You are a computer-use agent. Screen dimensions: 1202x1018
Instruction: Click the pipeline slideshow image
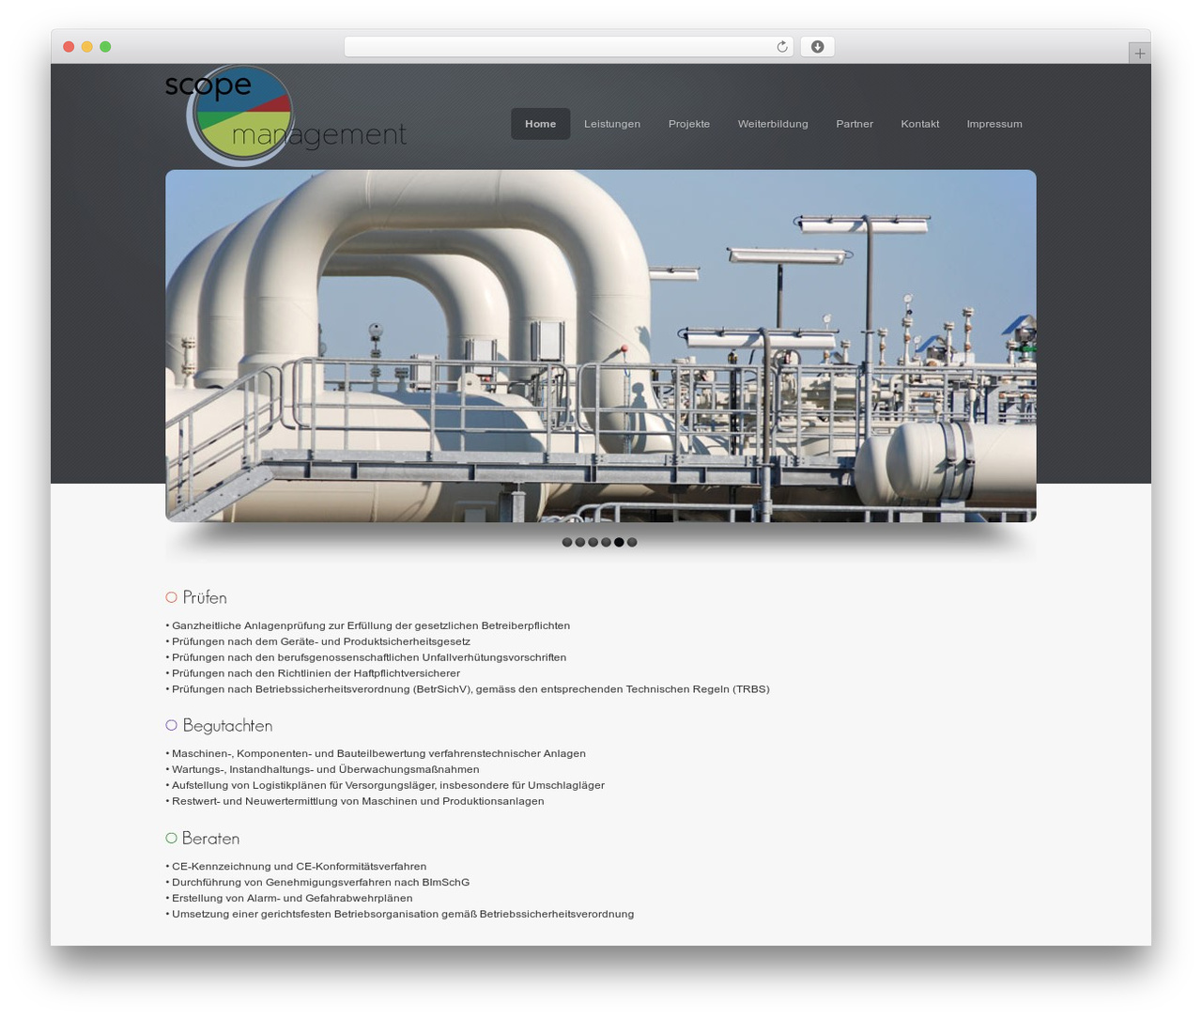[x=601, y=346]
